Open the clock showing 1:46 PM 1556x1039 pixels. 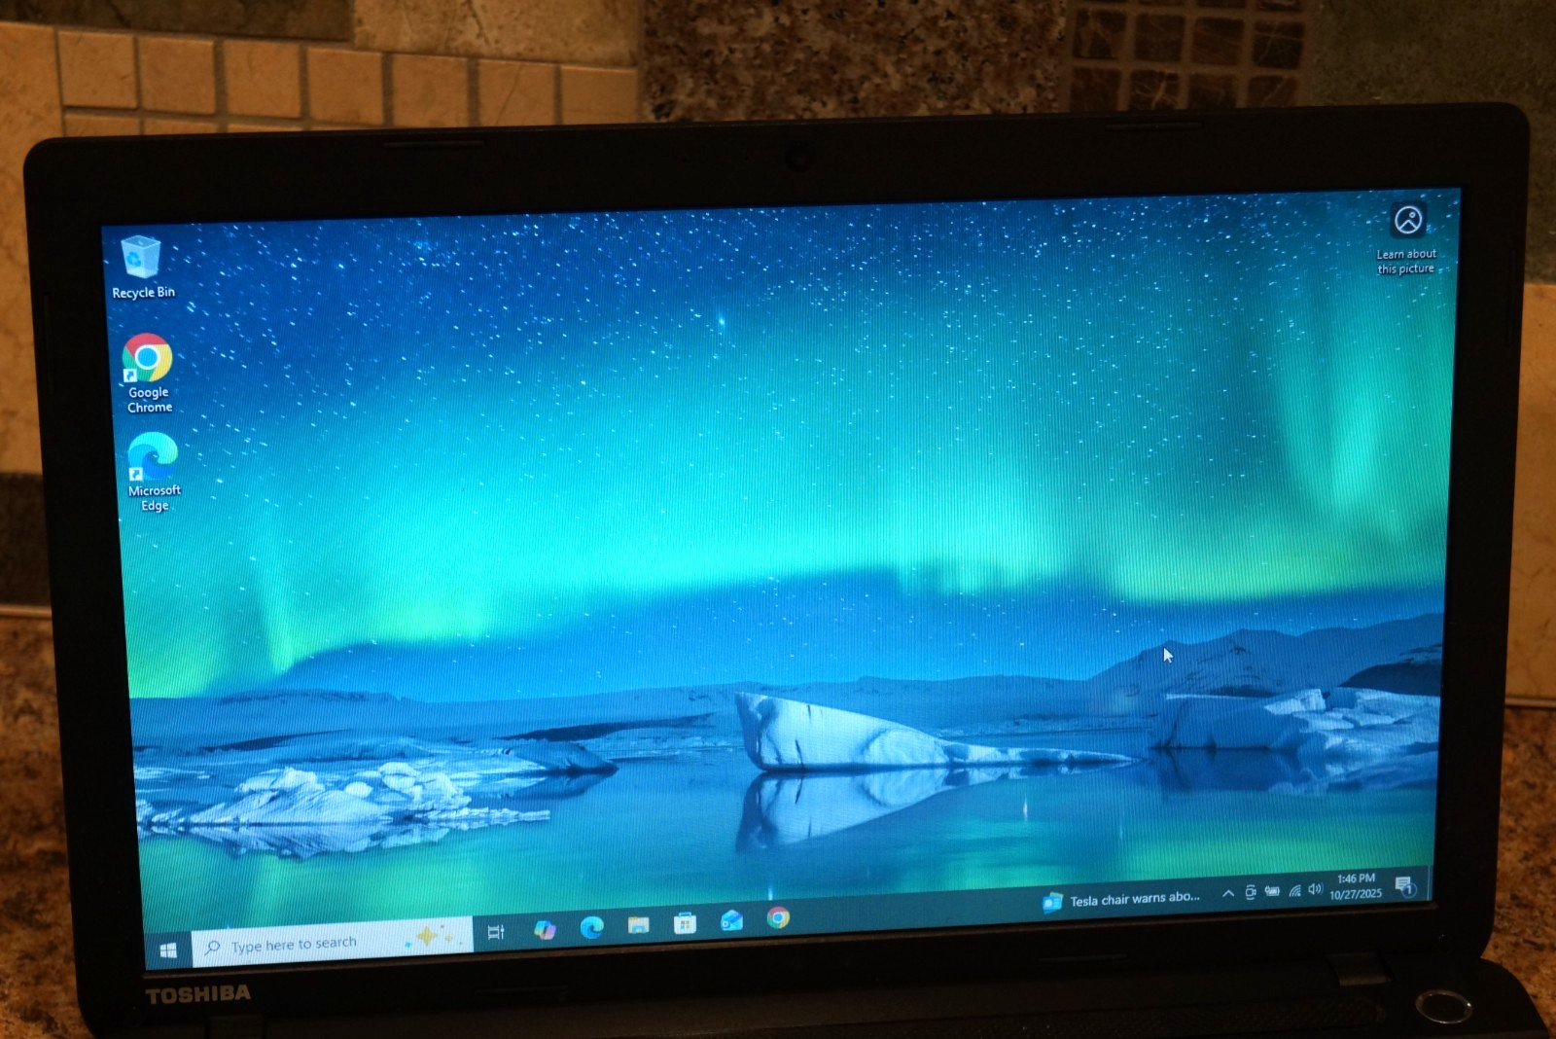pos(1356,886)
